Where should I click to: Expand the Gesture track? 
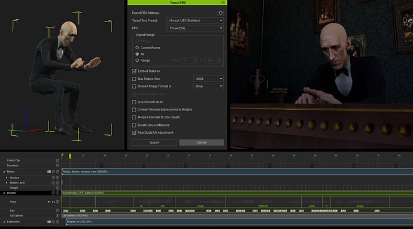click(7, 178)
